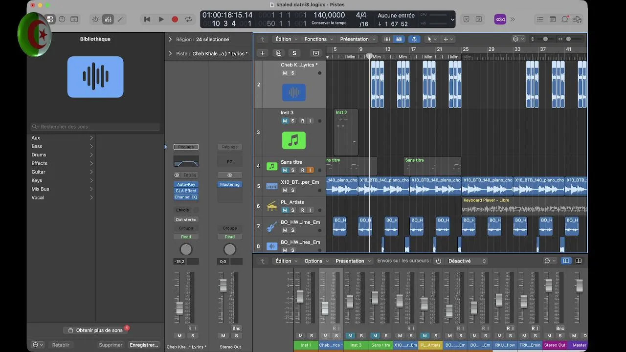Image resolution: width=626 pixels, height=352 pixels.
Task: Go to beginning with the rewind button
Action: pos(147,19)
